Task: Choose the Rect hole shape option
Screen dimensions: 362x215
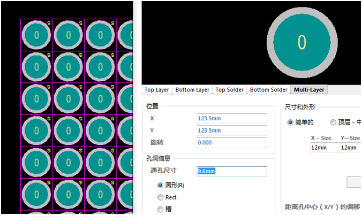Action: [x=160, y=197]
